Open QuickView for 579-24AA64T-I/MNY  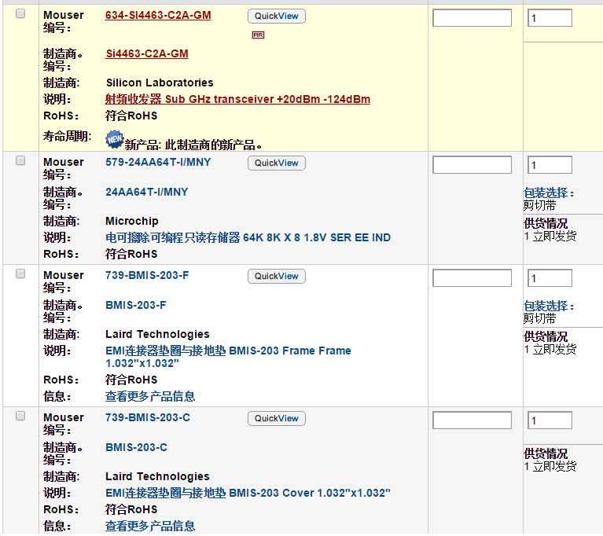pyautogui.click(x=277, y=163)
